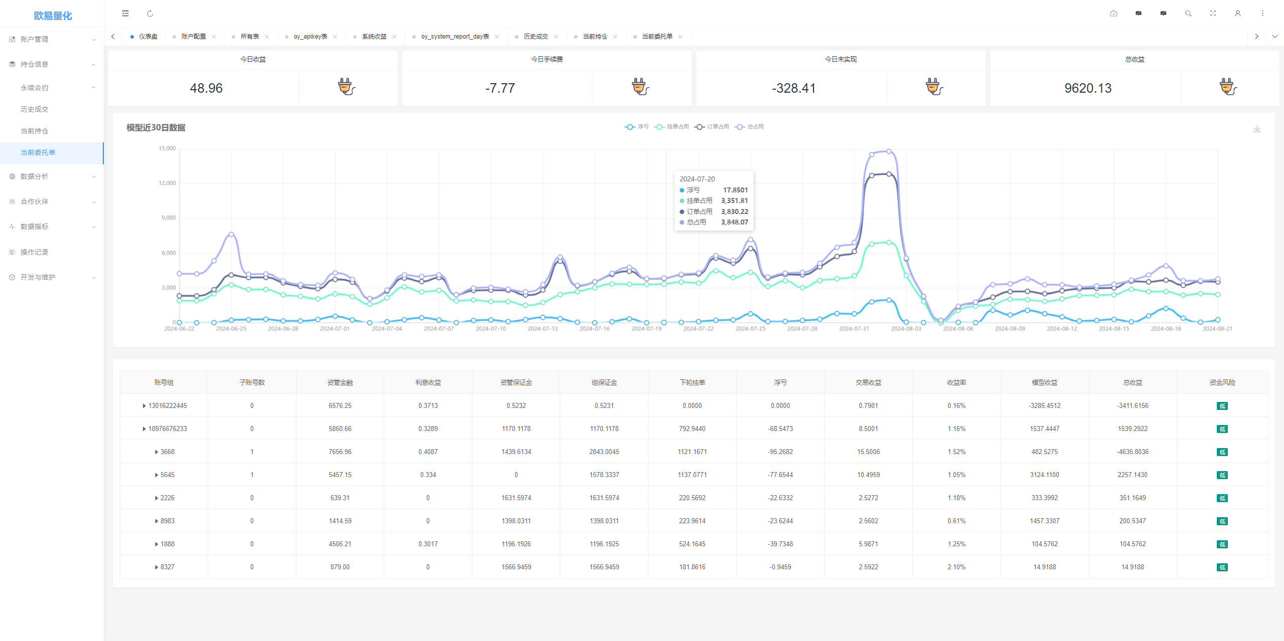
Task: Switch to the 仪表盘 tab
Action: [x=144, y=37]
